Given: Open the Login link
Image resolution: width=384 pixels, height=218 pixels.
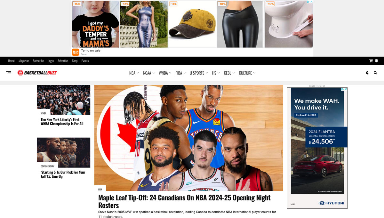Looking at the screenshot, I should pyautogui.click(x=51, y=61).
